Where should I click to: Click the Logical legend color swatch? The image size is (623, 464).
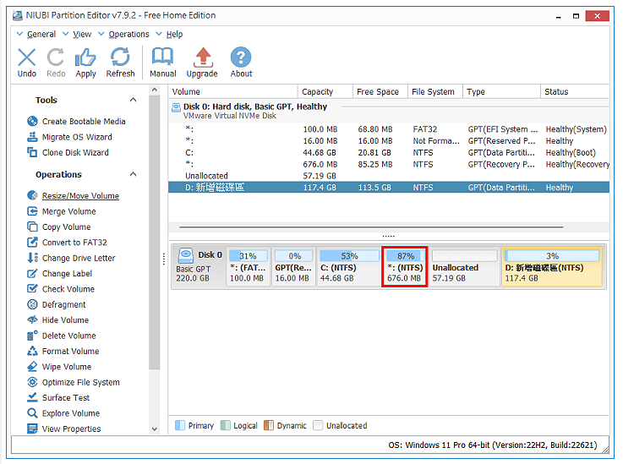click(225, 425)
